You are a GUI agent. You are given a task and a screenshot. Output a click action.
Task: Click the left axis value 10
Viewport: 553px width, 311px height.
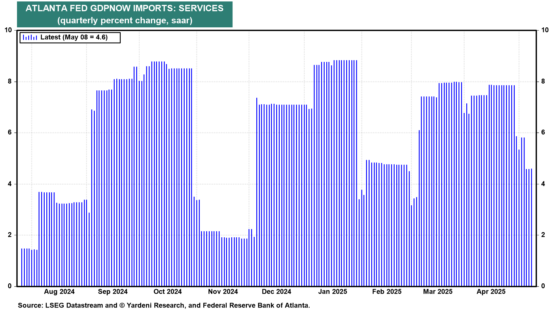coord(8,30)
